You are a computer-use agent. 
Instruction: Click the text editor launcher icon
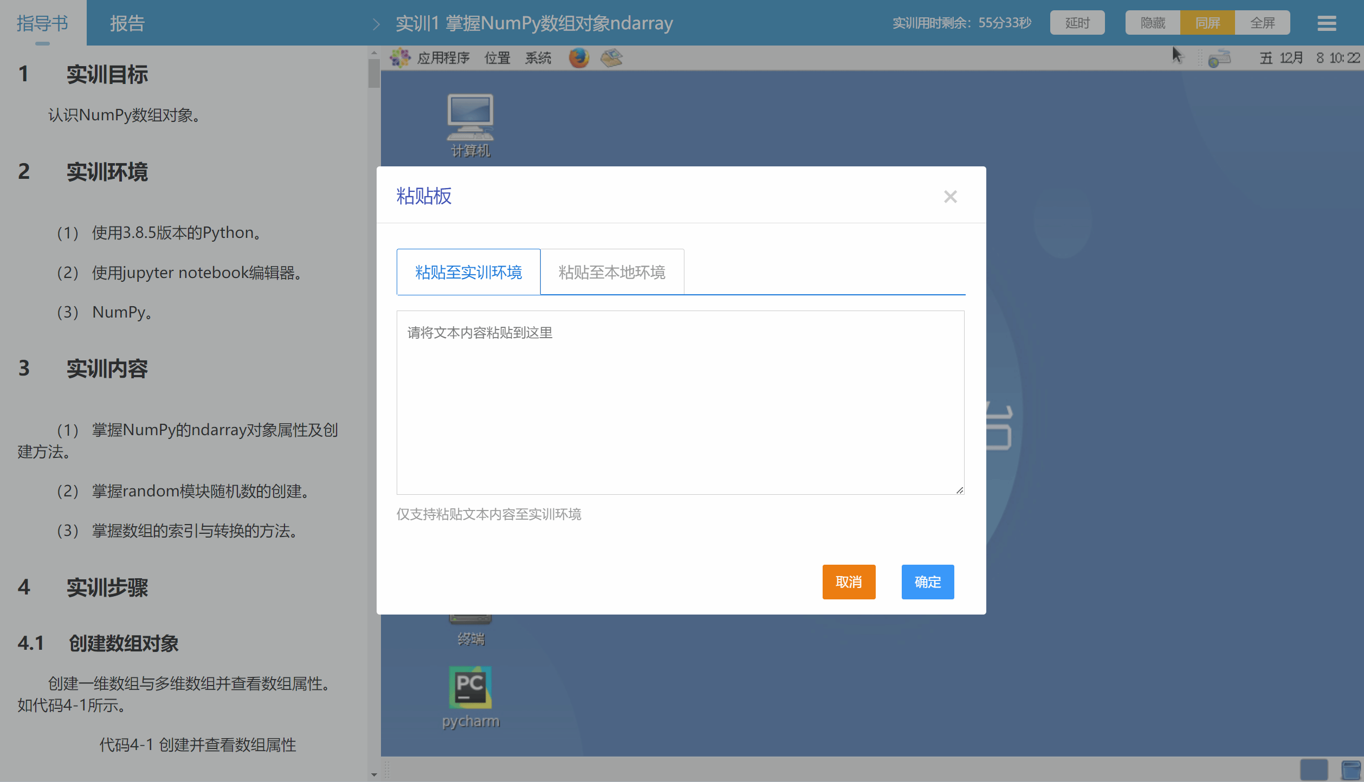611,57
